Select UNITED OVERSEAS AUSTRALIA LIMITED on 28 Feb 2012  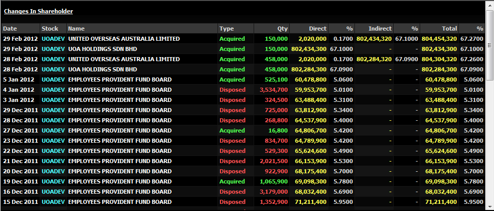[124, 59]
